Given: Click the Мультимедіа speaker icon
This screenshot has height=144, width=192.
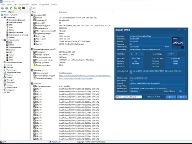Looking at the screenshot, I should pyautogui.click(x=5, y=70).
